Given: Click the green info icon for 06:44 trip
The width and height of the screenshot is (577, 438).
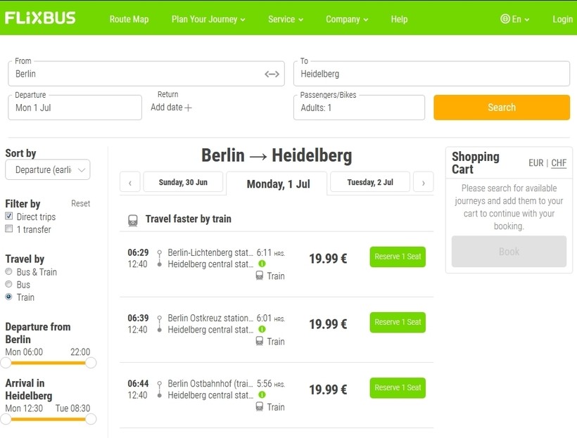Looking at the screenshot, I should tap(262, 394).
